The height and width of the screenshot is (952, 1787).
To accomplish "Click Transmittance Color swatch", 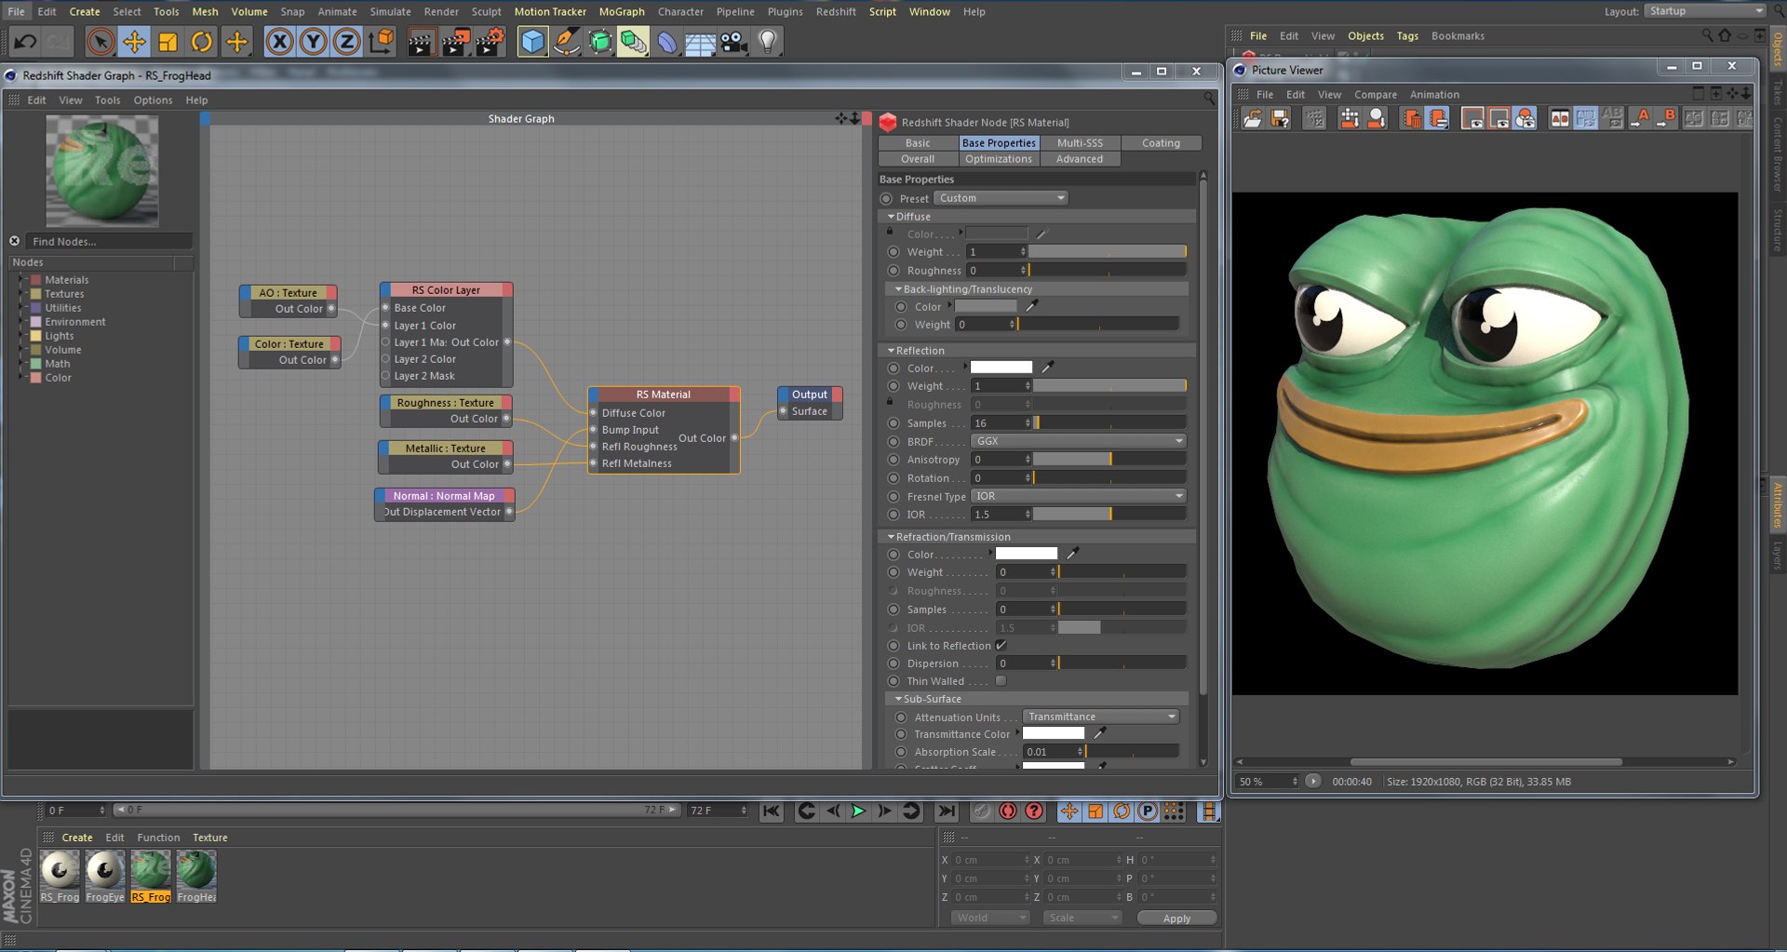I will [x=1054, y=734].
